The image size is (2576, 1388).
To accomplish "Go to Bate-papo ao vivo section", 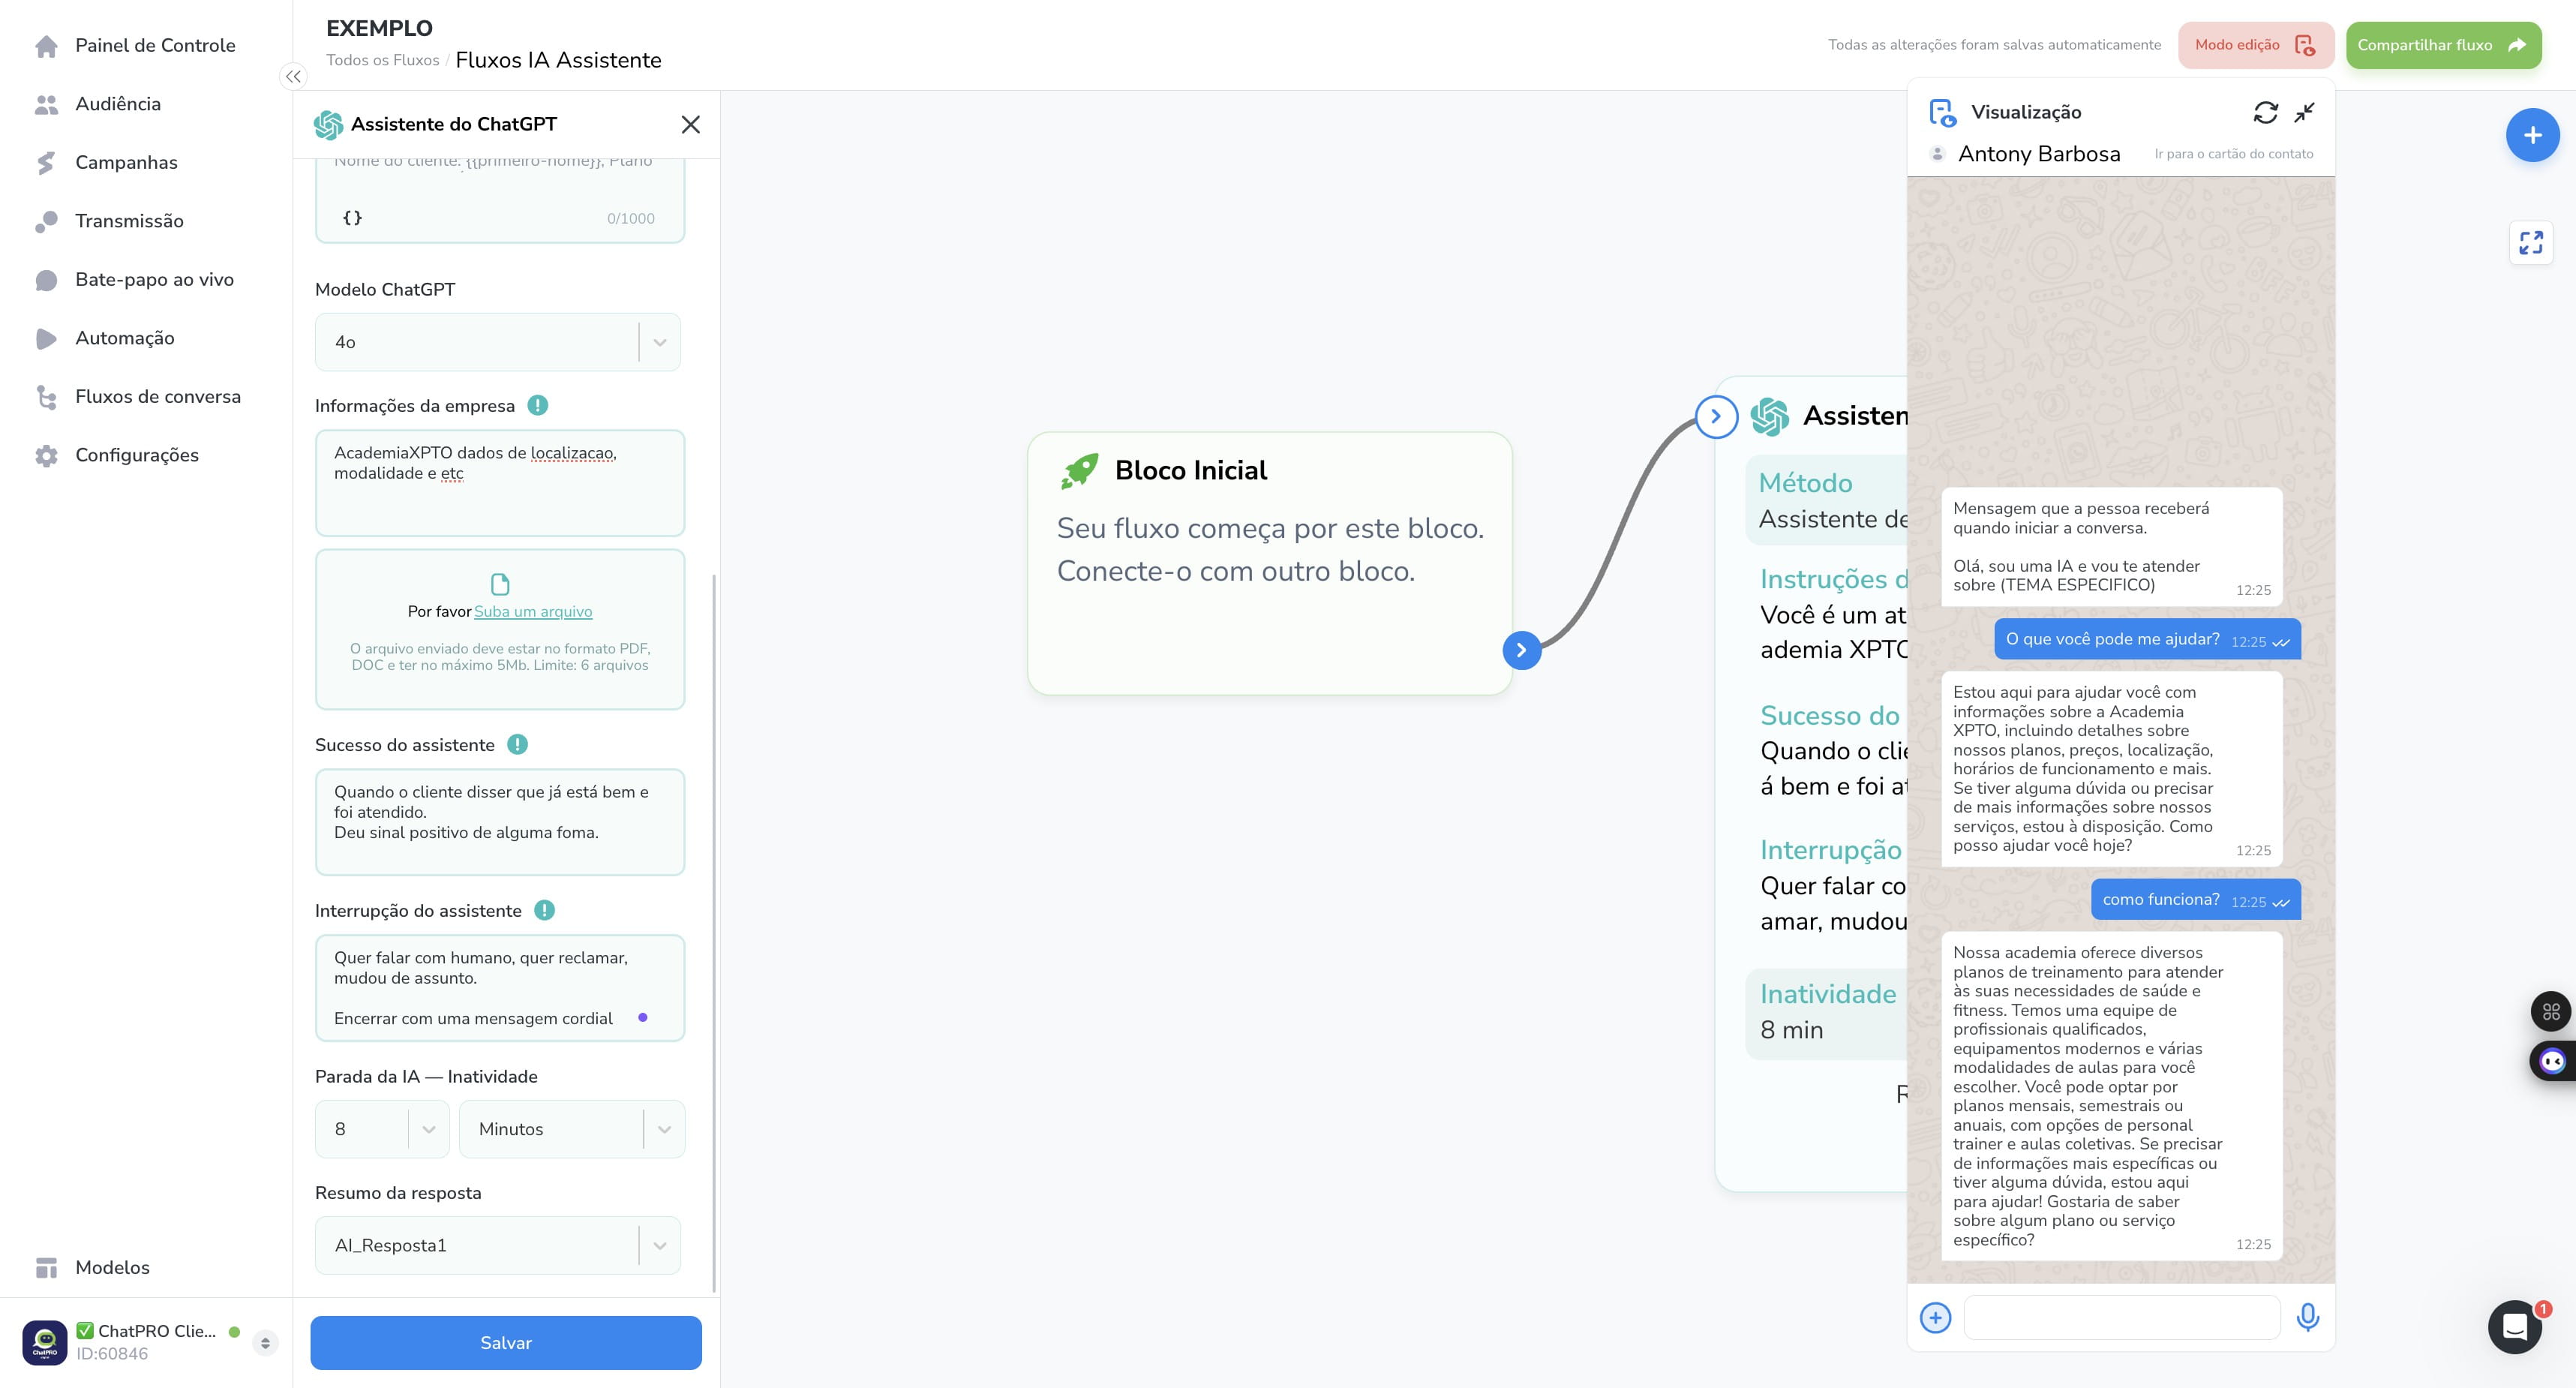I will click(x=154, y=279).
